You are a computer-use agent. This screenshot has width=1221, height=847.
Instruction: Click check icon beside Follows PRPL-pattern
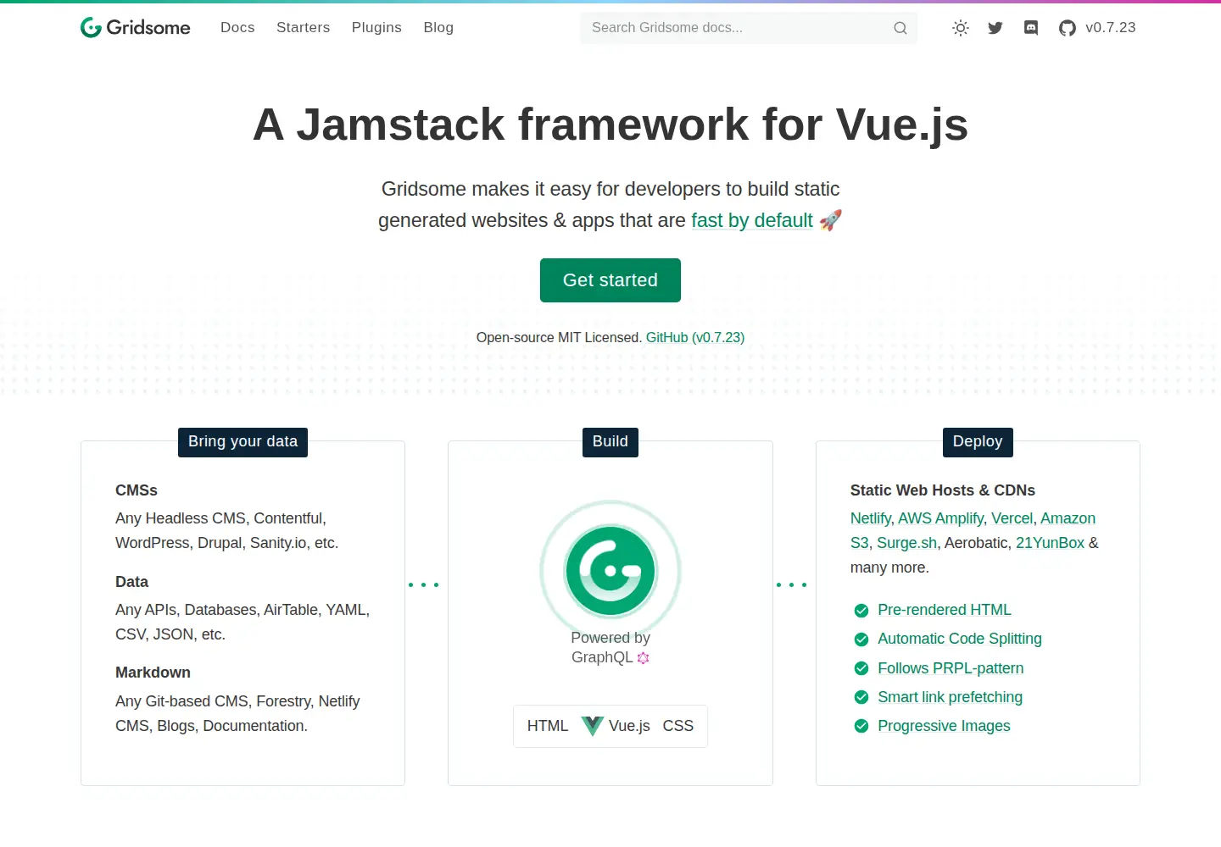tap(861, 668)
